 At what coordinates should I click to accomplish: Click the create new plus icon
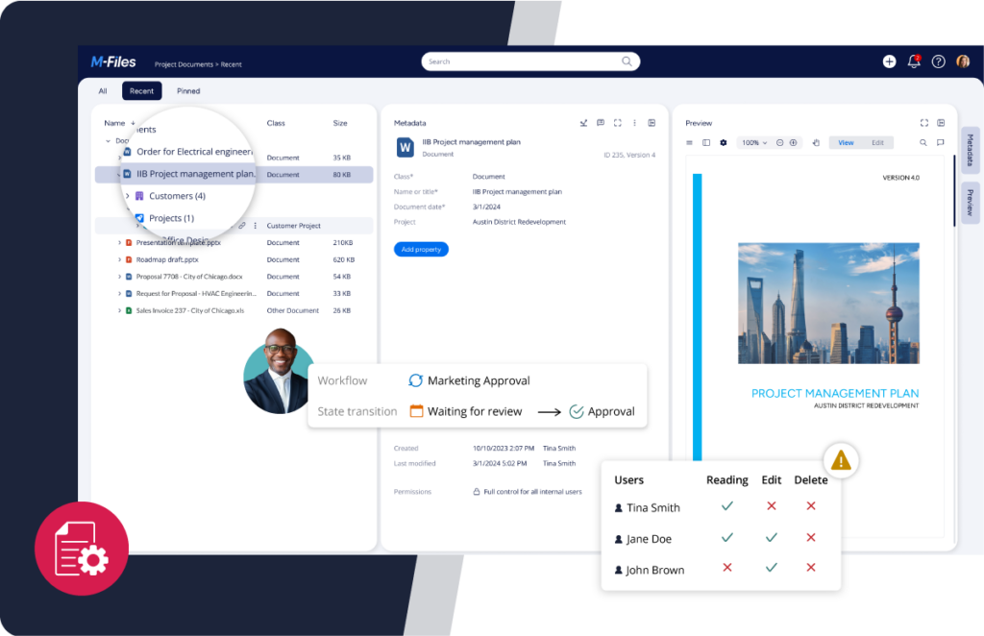889,61
